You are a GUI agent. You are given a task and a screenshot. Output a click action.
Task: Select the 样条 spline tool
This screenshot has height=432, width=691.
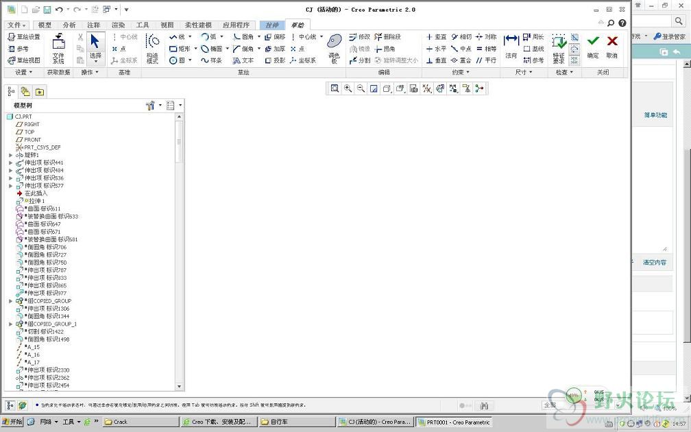[212, 60]
